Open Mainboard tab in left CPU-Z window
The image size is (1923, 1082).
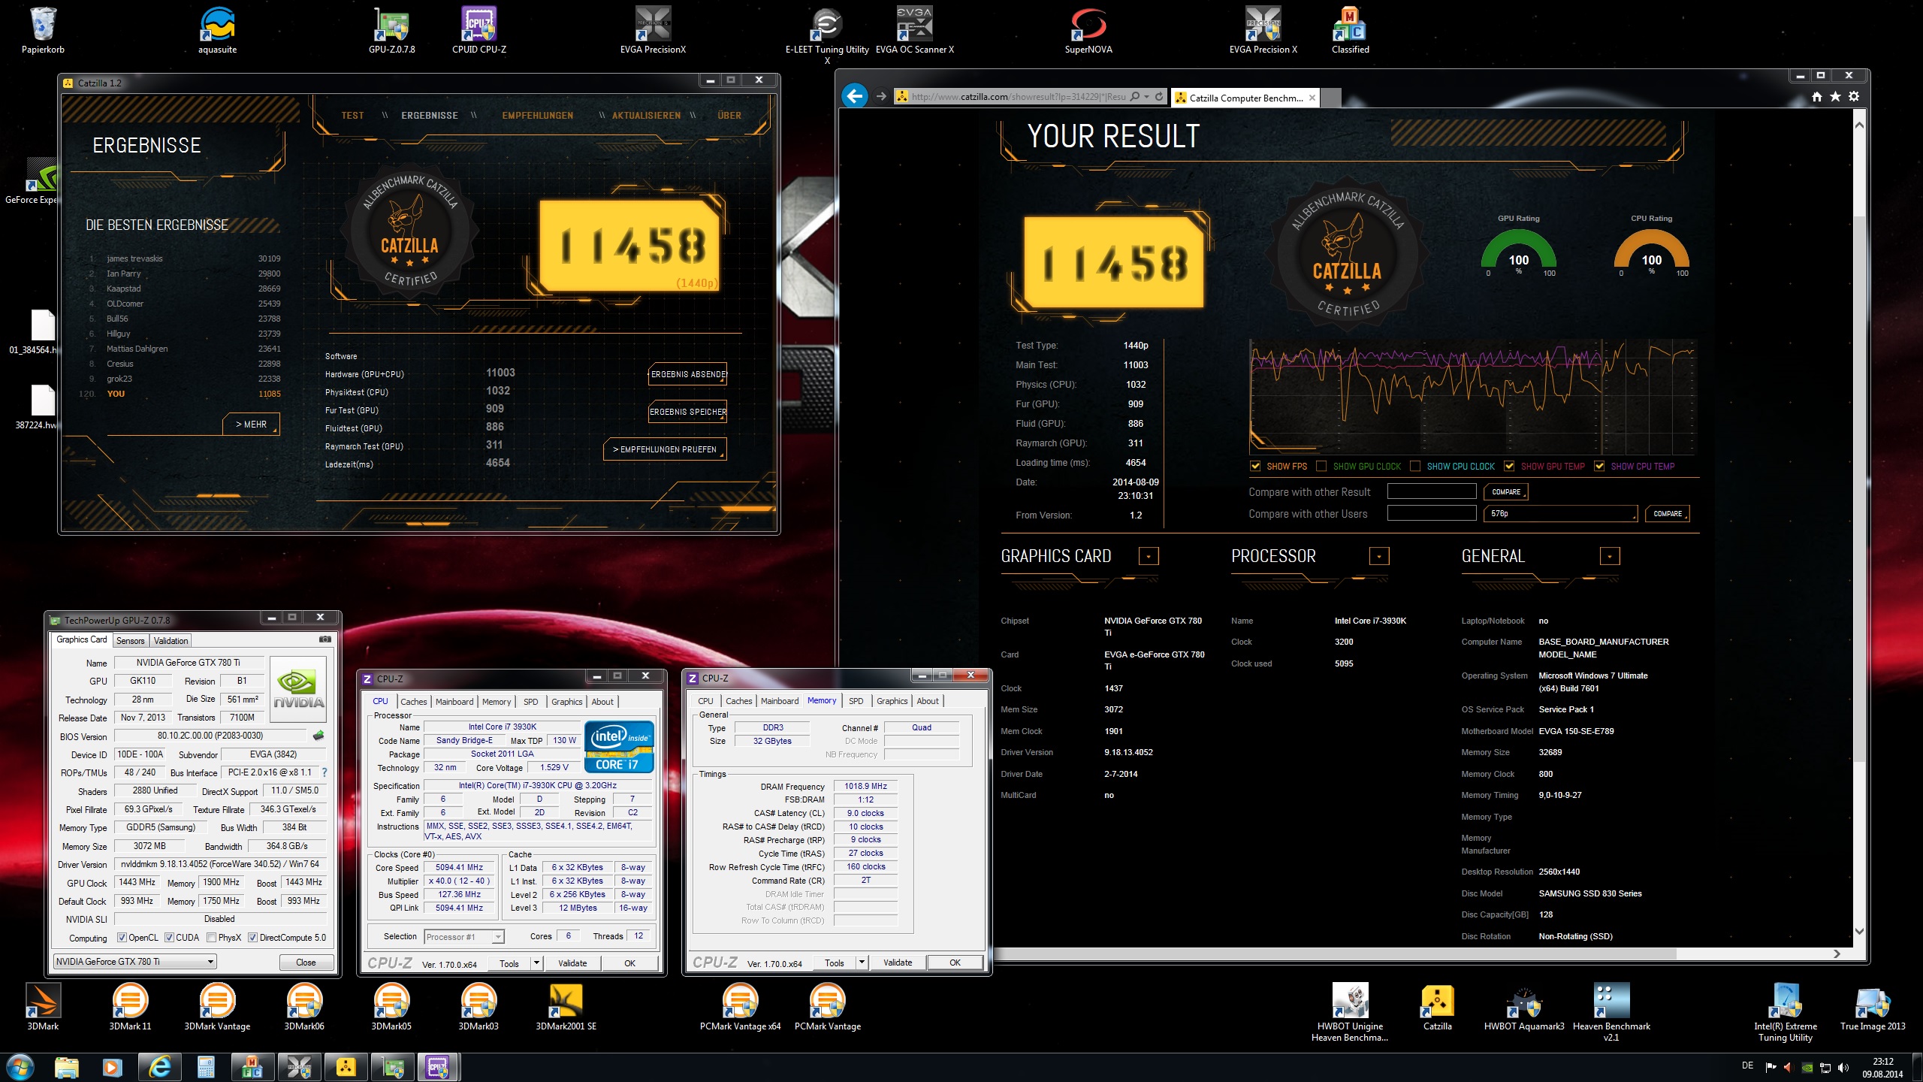[x=454, y=702]
